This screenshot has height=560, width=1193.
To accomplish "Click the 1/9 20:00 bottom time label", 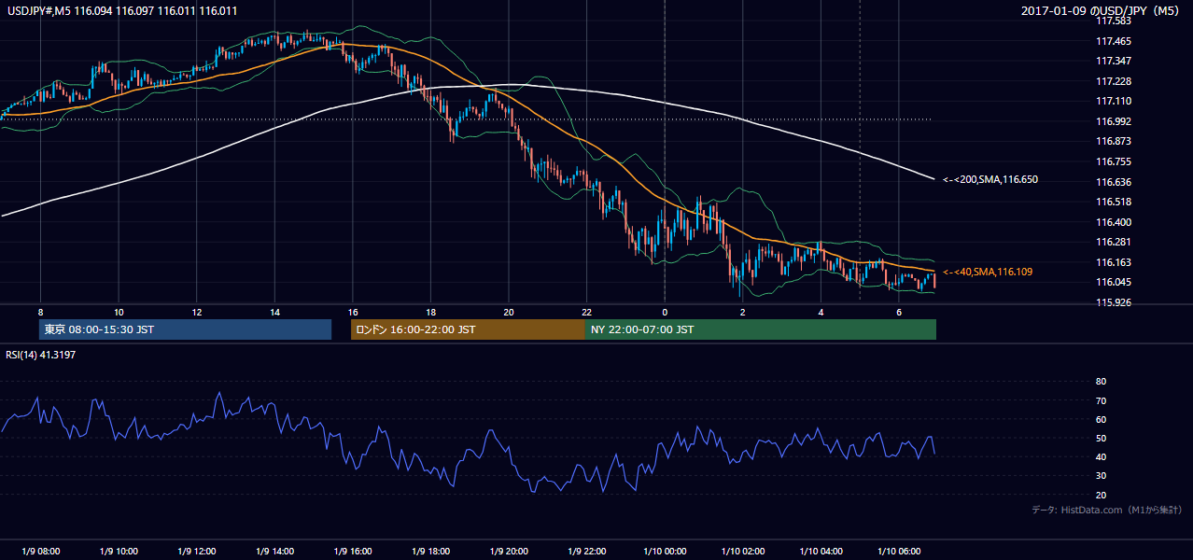I will pyautogui.click(x=509, y=552).
